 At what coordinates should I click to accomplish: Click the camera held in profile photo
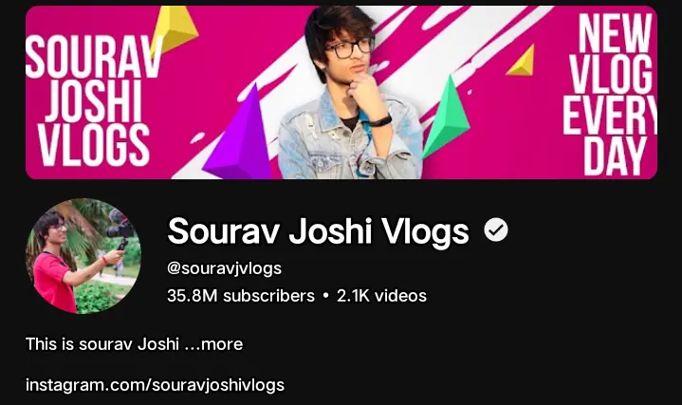(x=119, y=227)
